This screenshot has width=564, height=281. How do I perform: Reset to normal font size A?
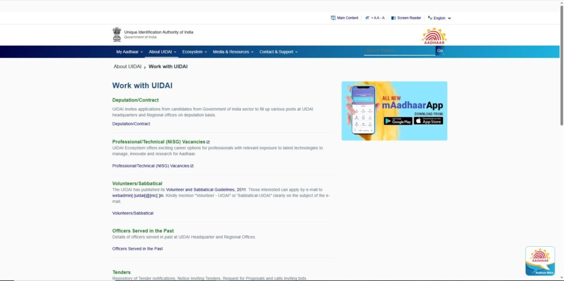click(x=378, y=18)
